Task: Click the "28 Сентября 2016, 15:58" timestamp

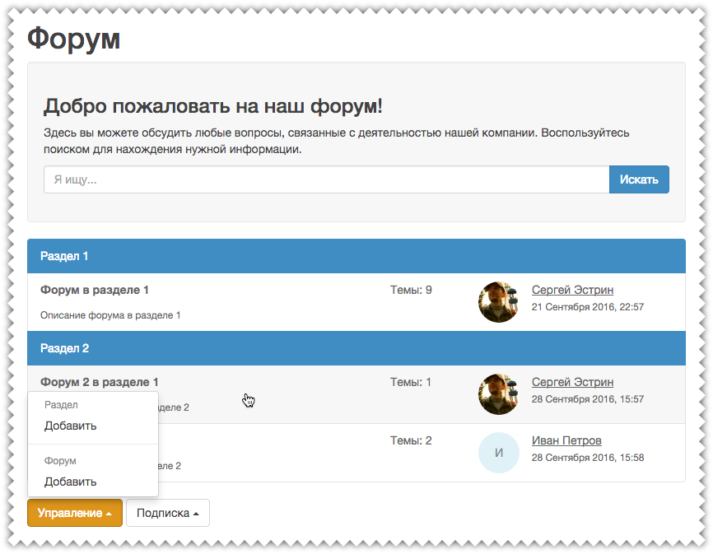Action: pos(588,458)
